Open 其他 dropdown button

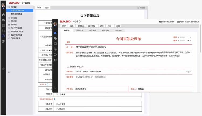tap(110, 26)
